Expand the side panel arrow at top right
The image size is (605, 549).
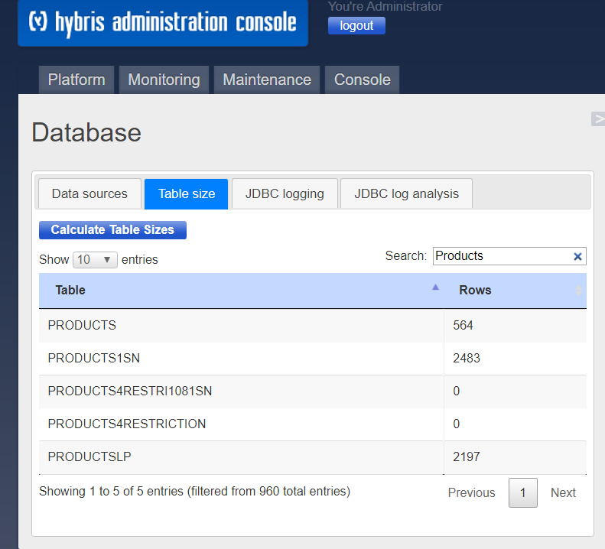point(597,119)
